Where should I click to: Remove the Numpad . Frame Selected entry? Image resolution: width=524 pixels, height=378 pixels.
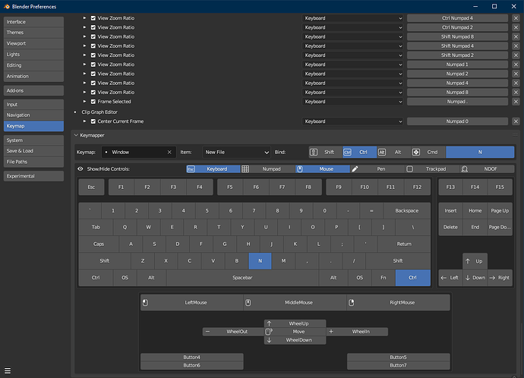516,102
